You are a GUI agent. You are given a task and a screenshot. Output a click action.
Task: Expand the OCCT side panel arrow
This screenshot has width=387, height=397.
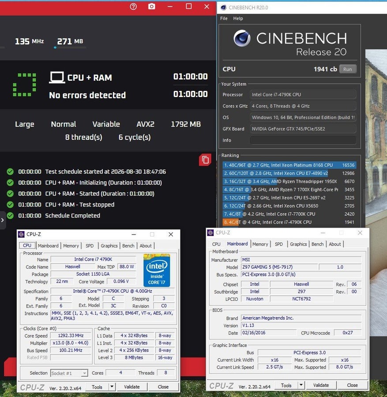coord(3,220)
